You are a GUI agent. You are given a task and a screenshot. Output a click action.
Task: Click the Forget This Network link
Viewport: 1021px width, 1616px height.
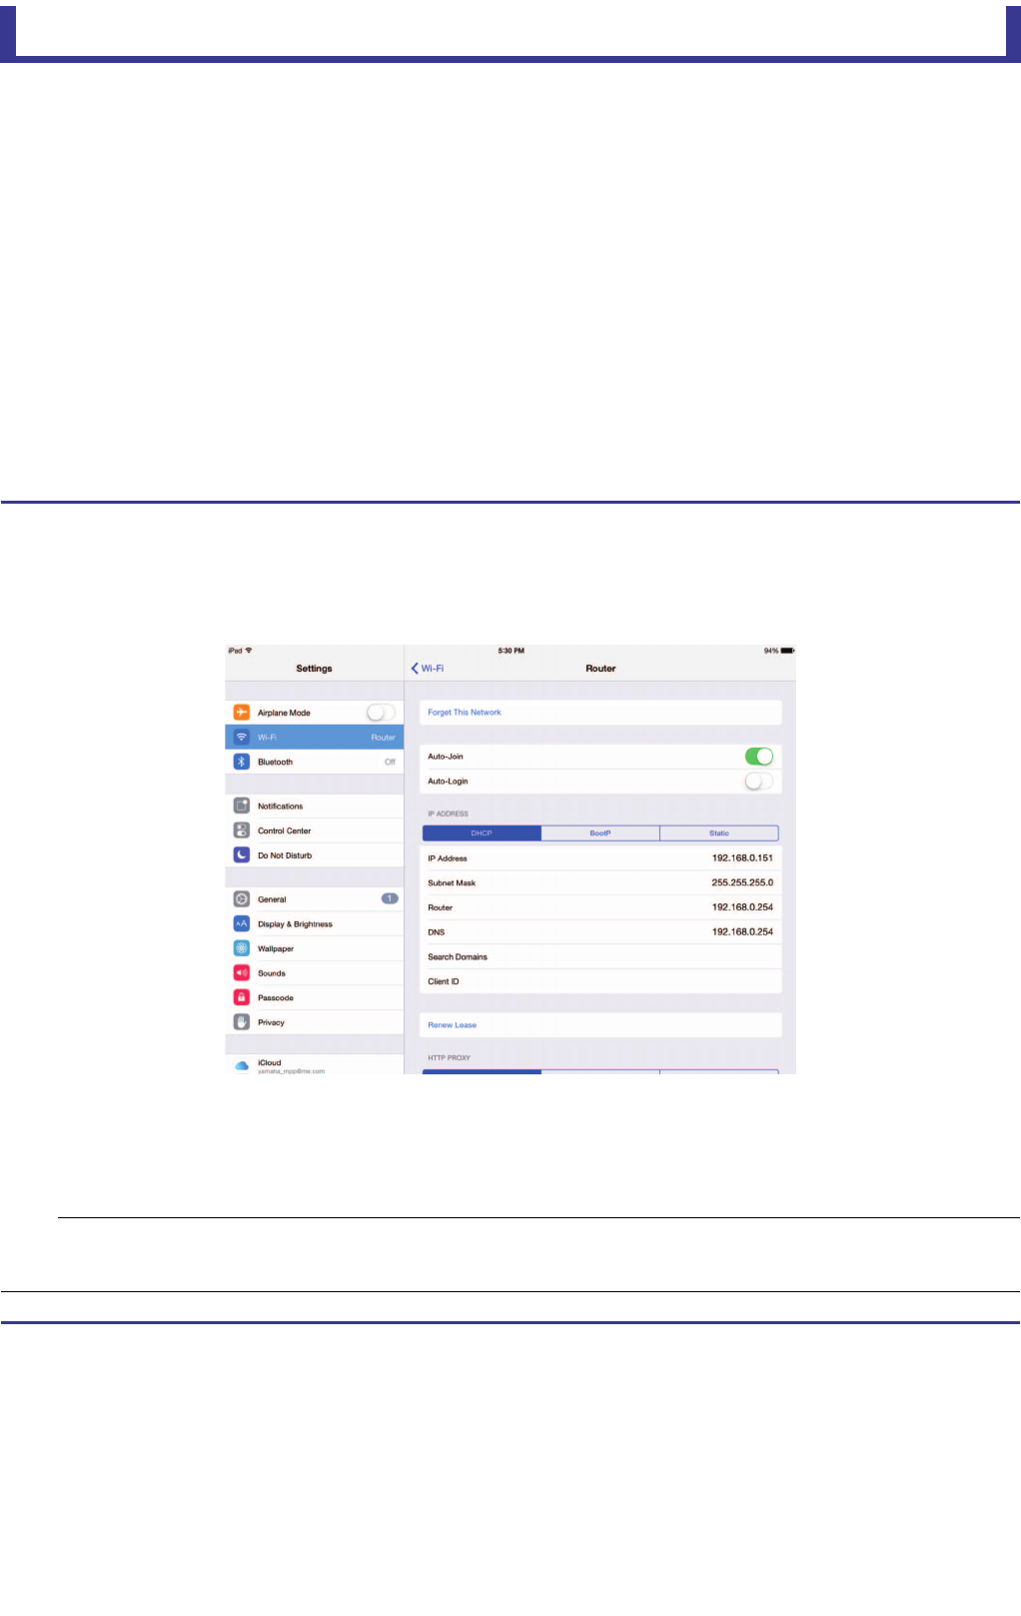pos(465,713)
